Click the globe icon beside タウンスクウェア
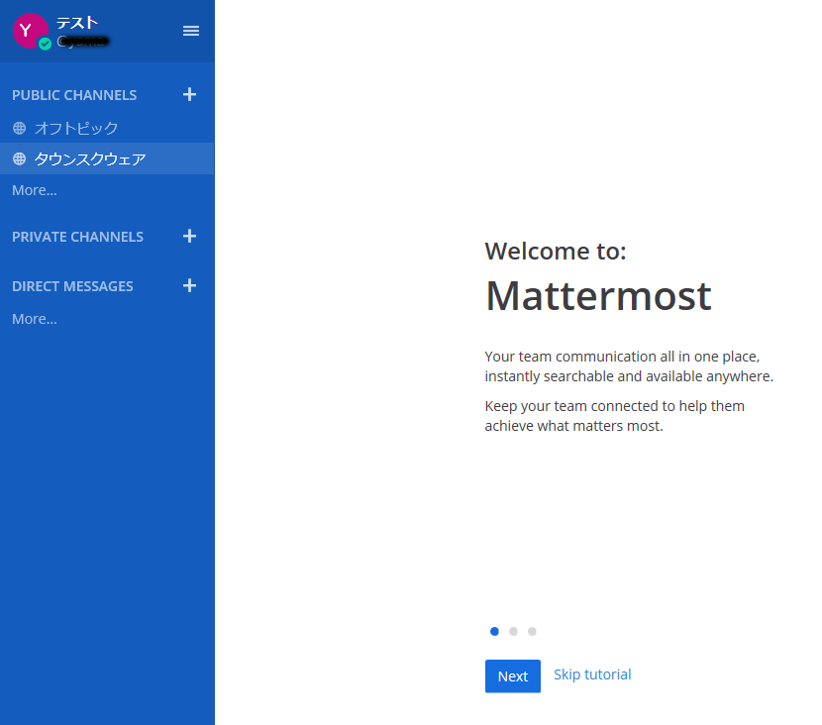822x725 pixels. pyautogui.click(x=20, y=158)
